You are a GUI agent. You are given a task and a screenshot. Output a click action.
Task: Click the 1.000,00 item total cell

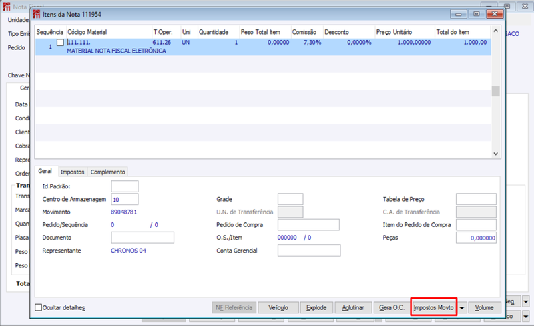(x=475, y=43)
